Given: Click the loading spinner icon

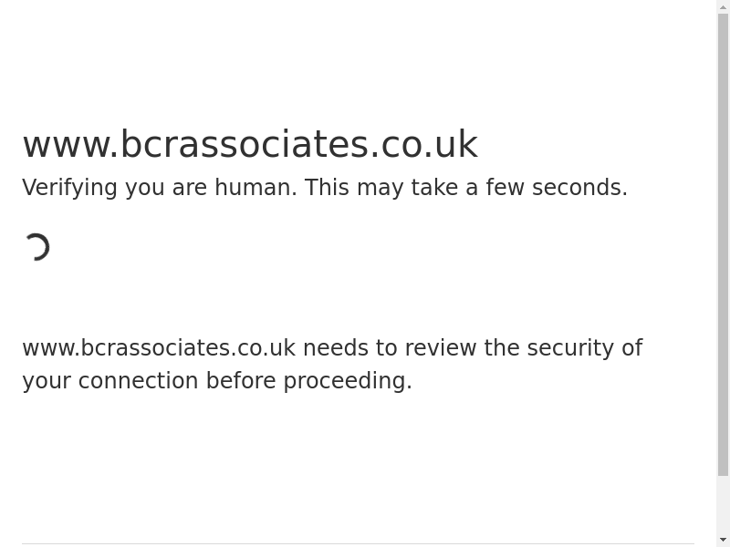Looking at the screenshot, I should [36, 247].
